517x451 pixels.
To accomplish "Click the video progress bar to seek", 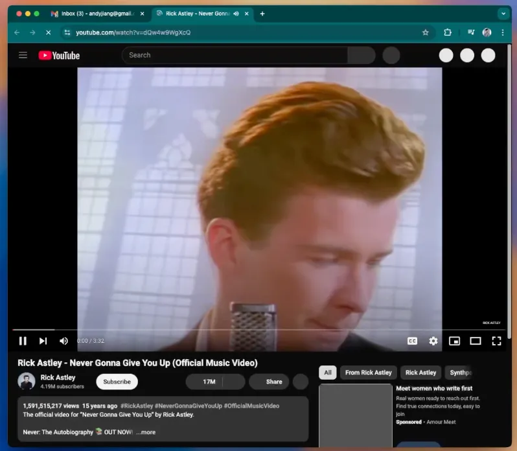I will point(259,330).
